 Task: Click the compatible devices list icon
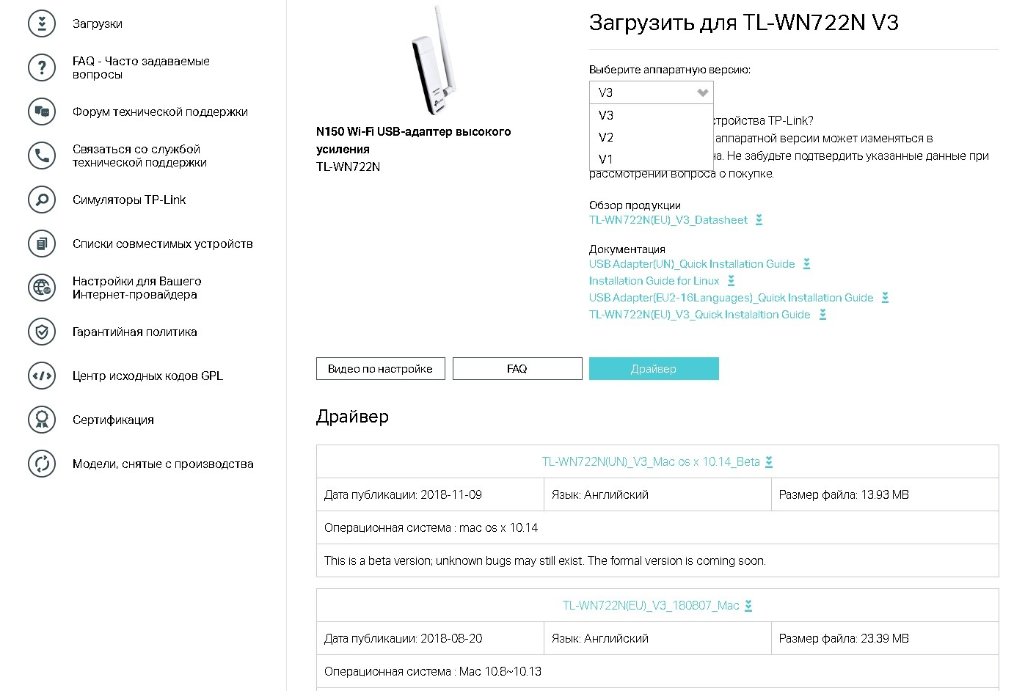click(42, 244)
